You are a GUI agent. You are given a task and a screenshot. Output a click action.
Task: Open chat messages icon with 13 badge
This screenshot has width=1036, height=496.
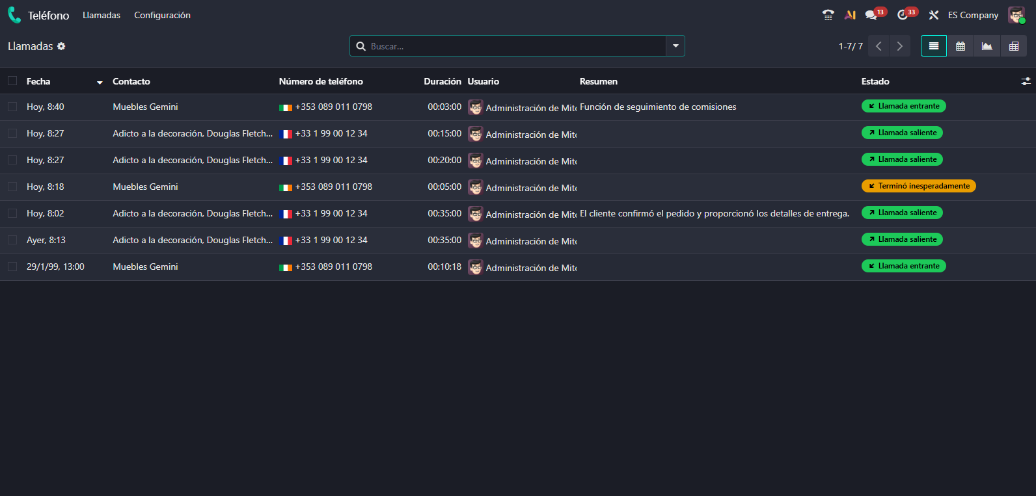pyautogui.click(x=871, y=15)
